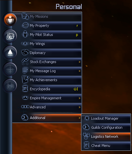Screen dimensions: 132x154
Task: Click the people icon beside Logistics Network
Action: pyautogui.click(x=86, y=136)
